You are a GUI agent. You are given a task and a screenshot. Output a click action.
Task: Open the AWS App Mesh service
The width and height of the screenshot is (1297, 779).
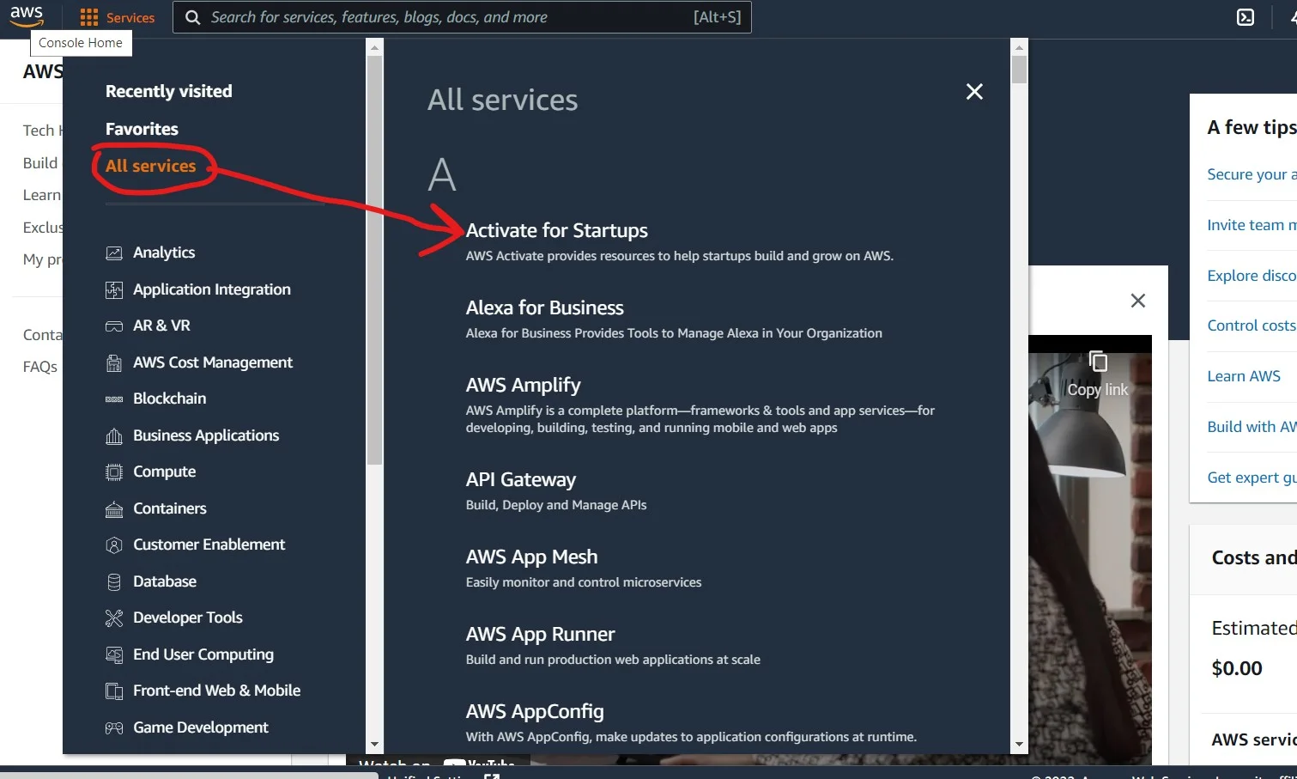click(532, 557)
